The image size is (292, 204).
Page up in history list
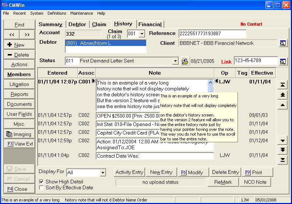click(x=282, y=95)
